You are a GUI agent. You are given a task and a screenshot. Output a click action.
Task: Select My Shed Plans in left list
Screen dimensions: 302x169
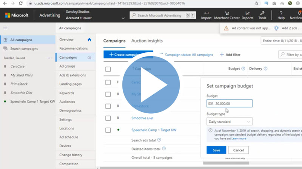[x=22, y=75]
